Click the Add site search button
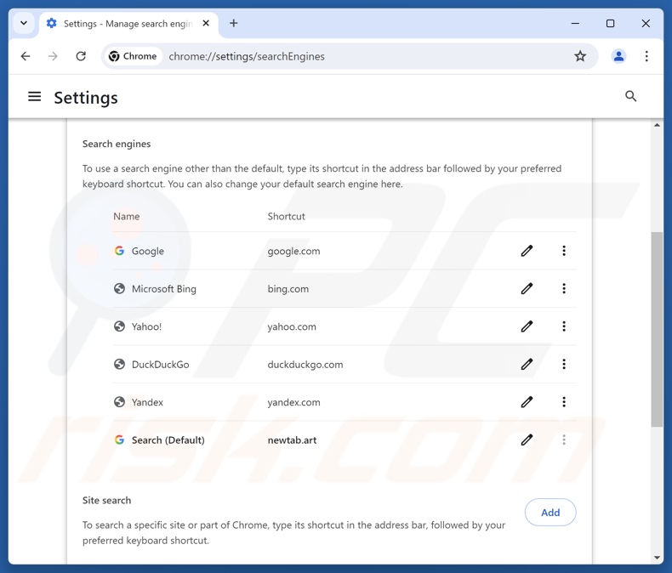This screenshot has height=573, width=672. [550, 513]
